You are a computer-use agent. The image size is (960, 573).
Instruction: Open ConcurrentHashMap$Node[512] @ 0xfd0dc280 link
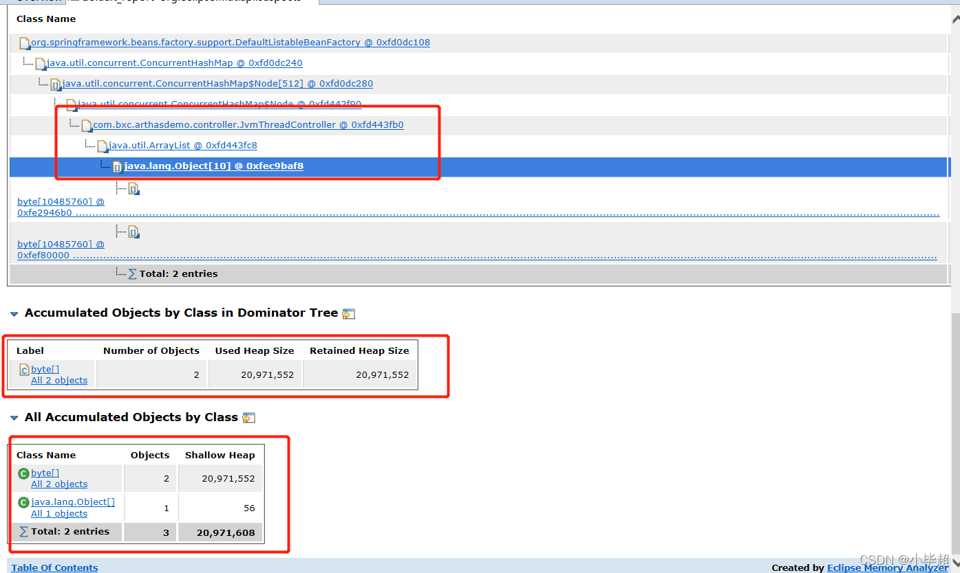217,84
